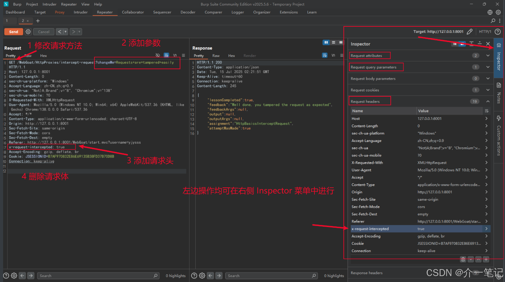Go back in request history
The height and width of the screenshot is (282, 505).
60,32
